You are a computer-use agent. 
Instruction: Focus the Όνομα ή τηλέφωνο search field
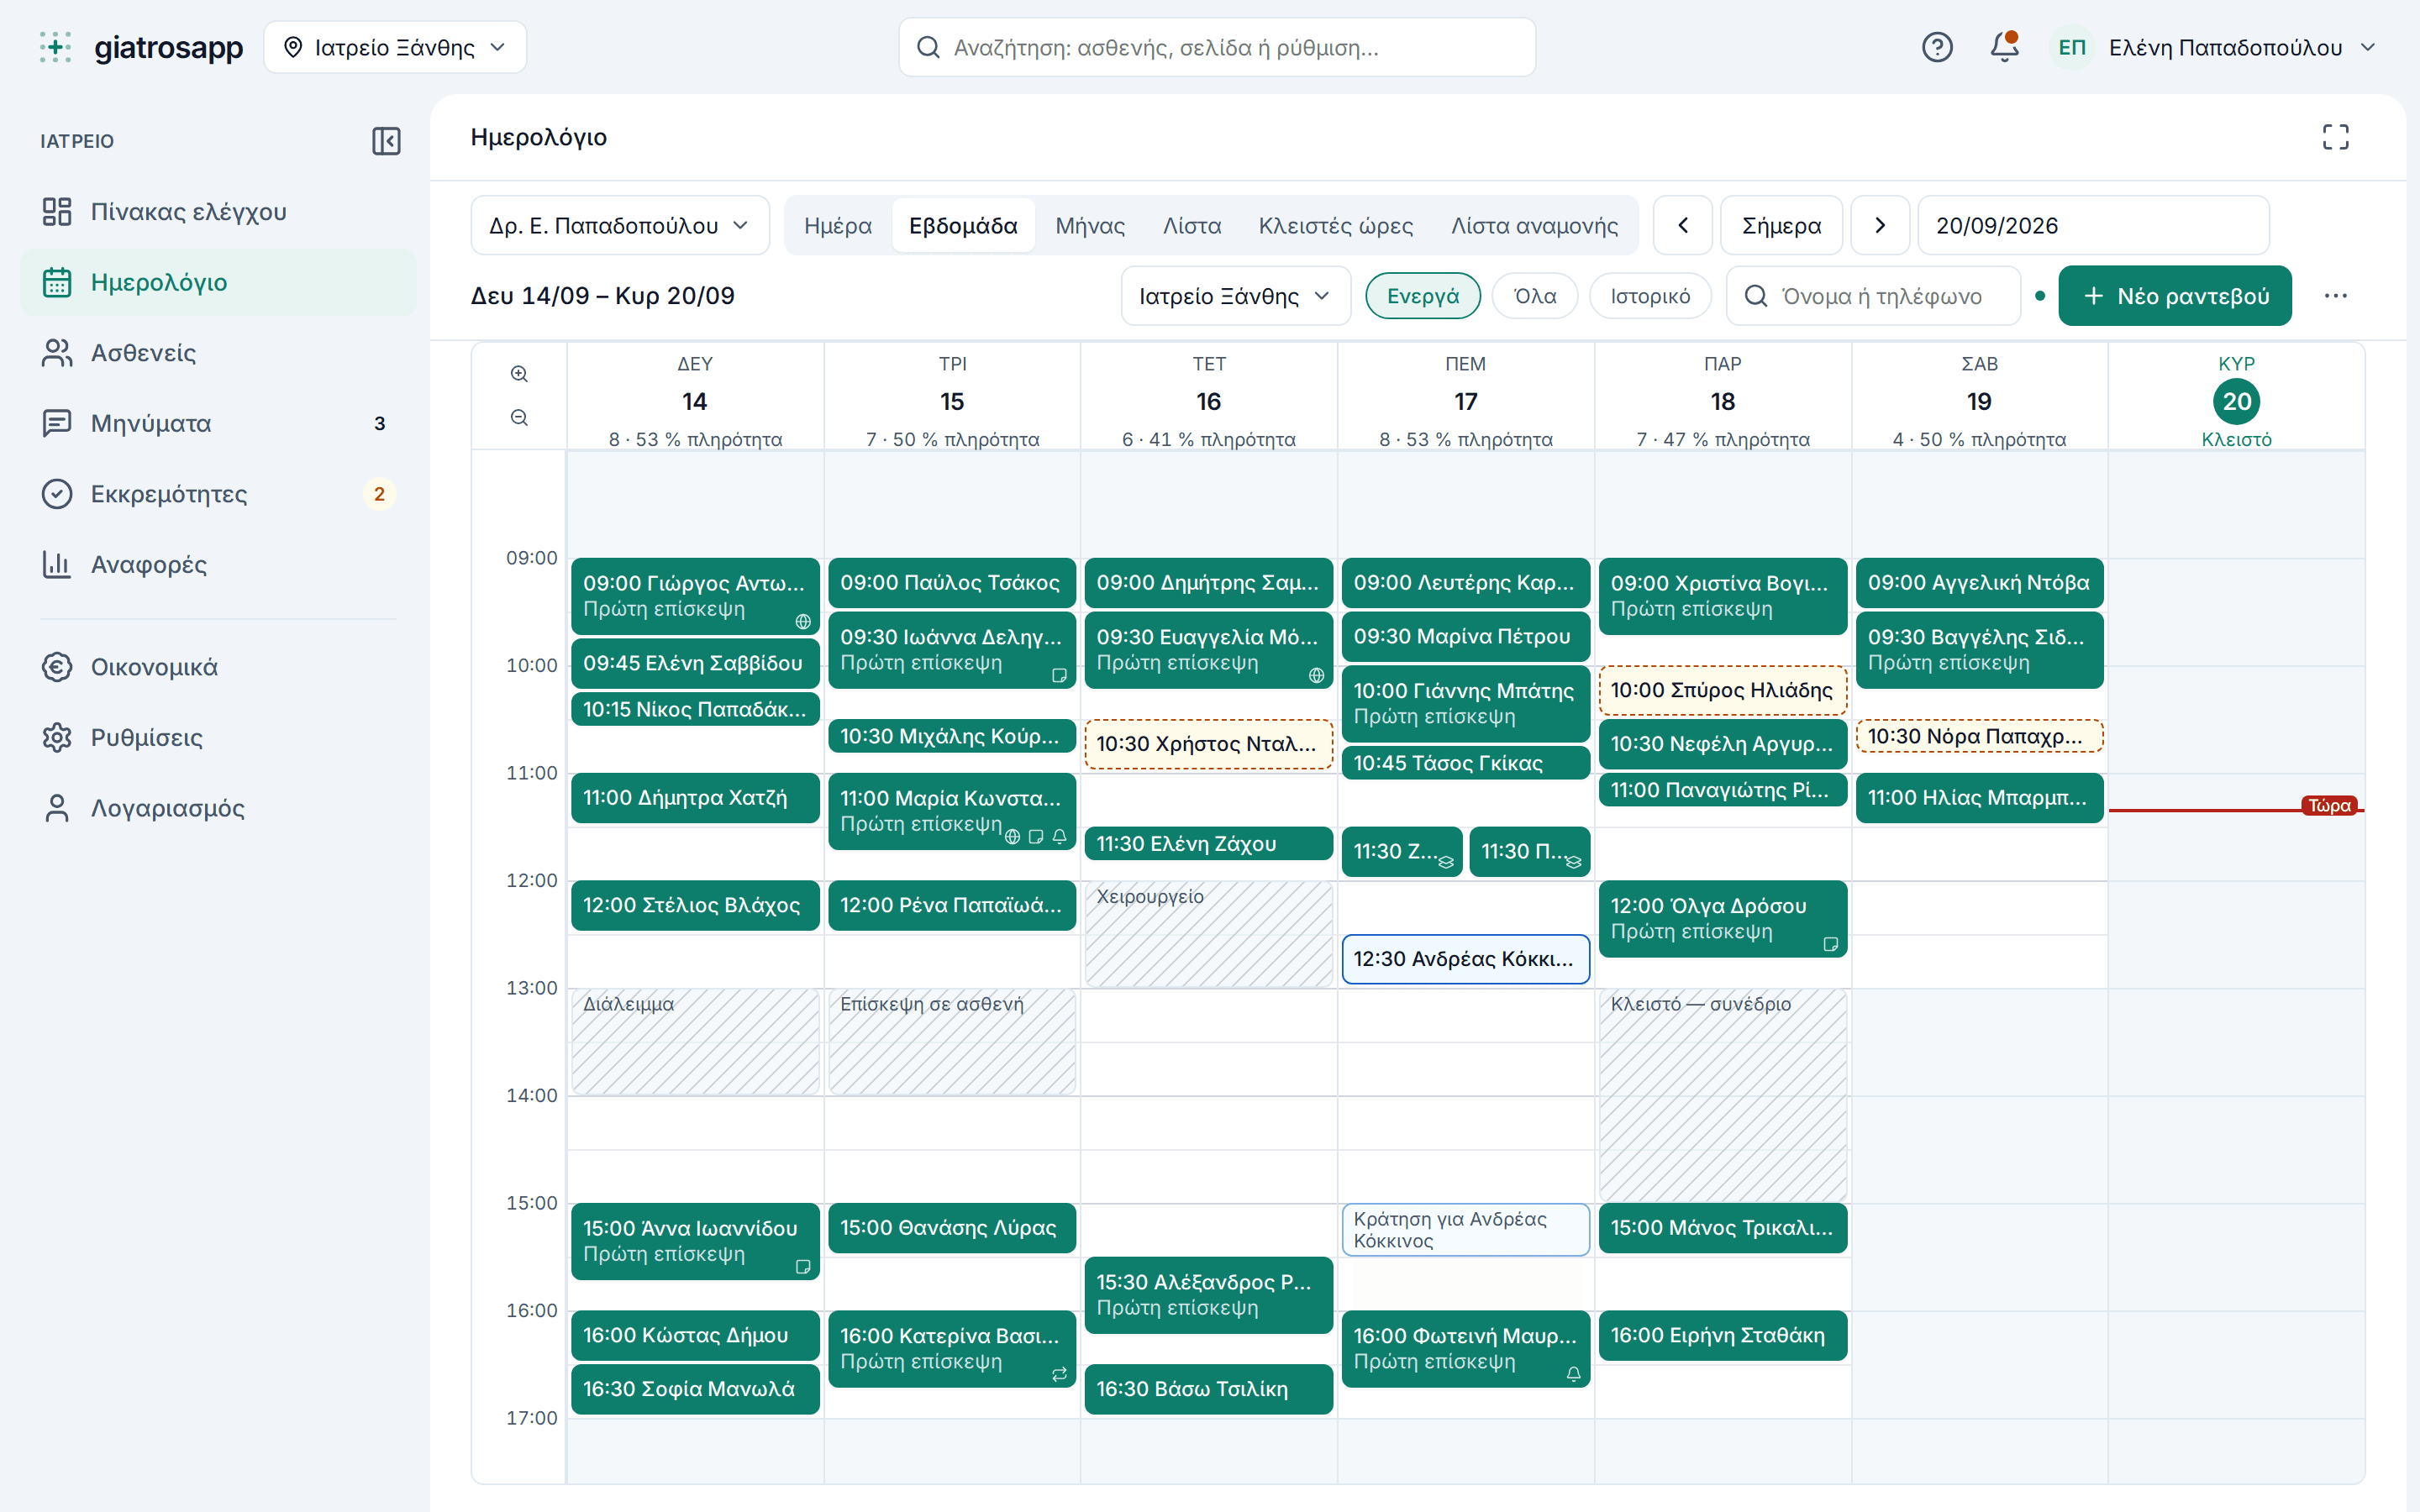(x=1873, y=296)
